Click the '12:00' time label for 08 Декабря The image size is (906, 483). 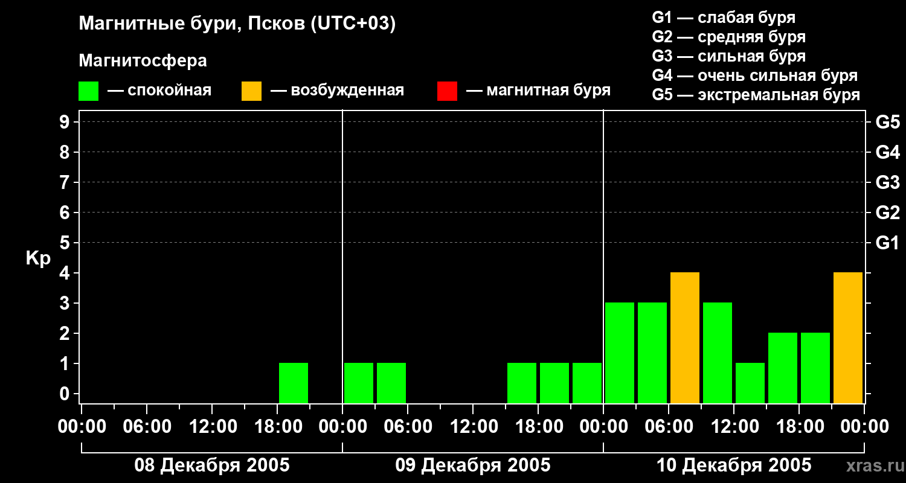pyautogui.click(x=212, y=426)
